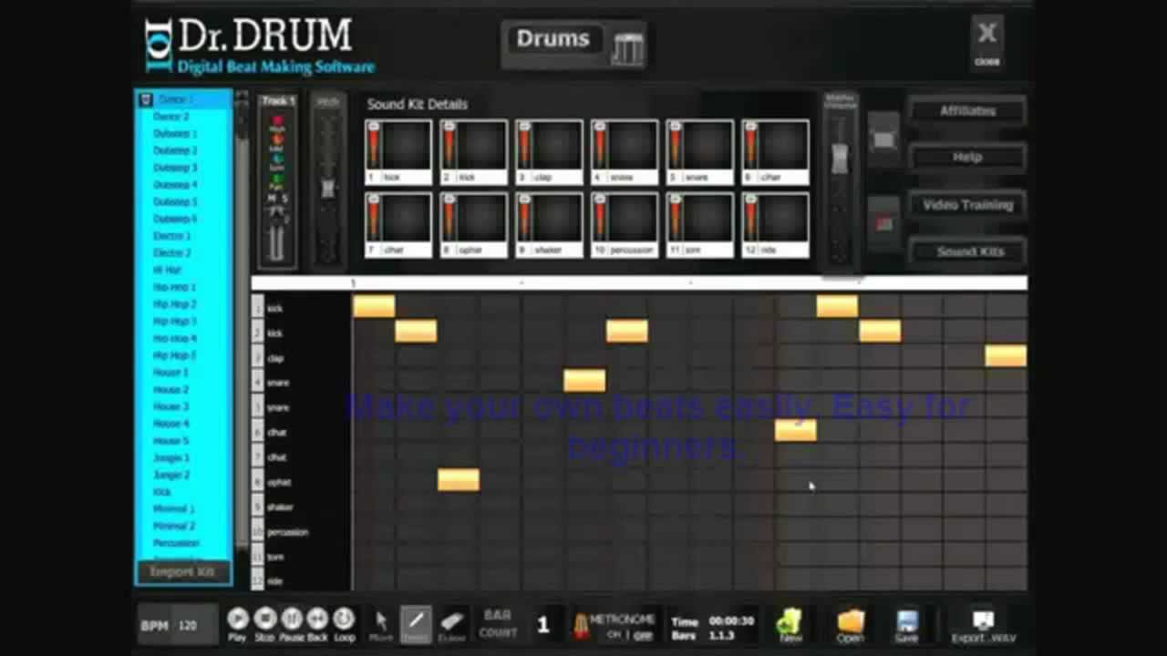Turn the metronome ON
The height and width of the screenshot is (656, 1167).
click(614, 636)
